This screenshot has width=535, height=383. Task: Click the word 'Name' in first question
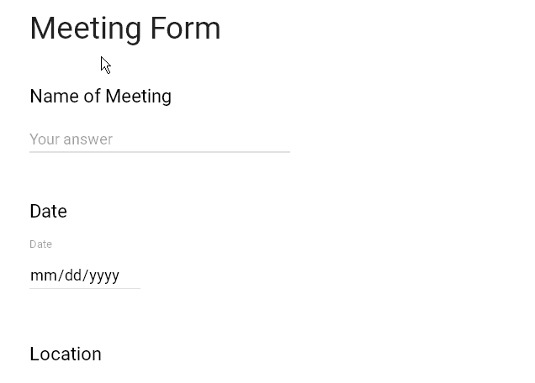(x=54, y=97)
